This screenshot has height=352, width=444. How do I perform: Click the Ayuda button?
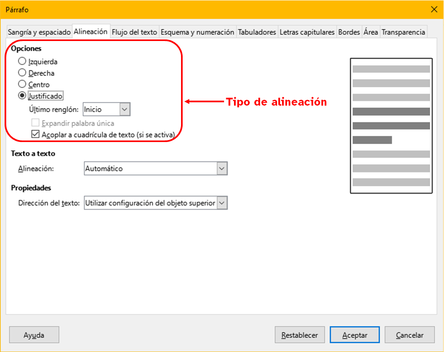tap(34, 335)
